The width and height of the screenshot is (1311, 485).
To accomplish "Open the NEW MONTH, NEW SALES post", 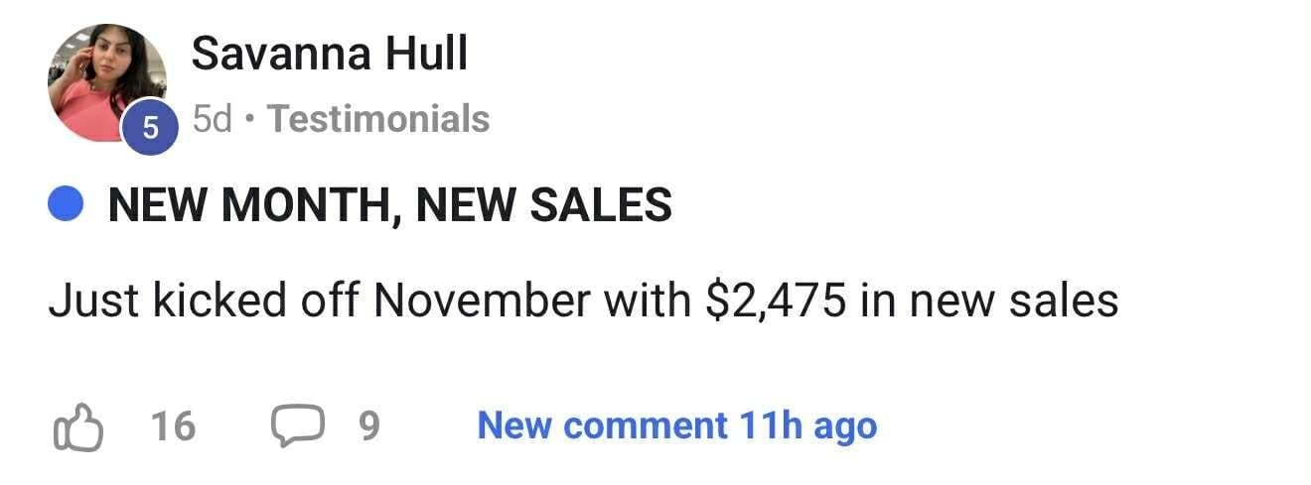I will (389, 205).
